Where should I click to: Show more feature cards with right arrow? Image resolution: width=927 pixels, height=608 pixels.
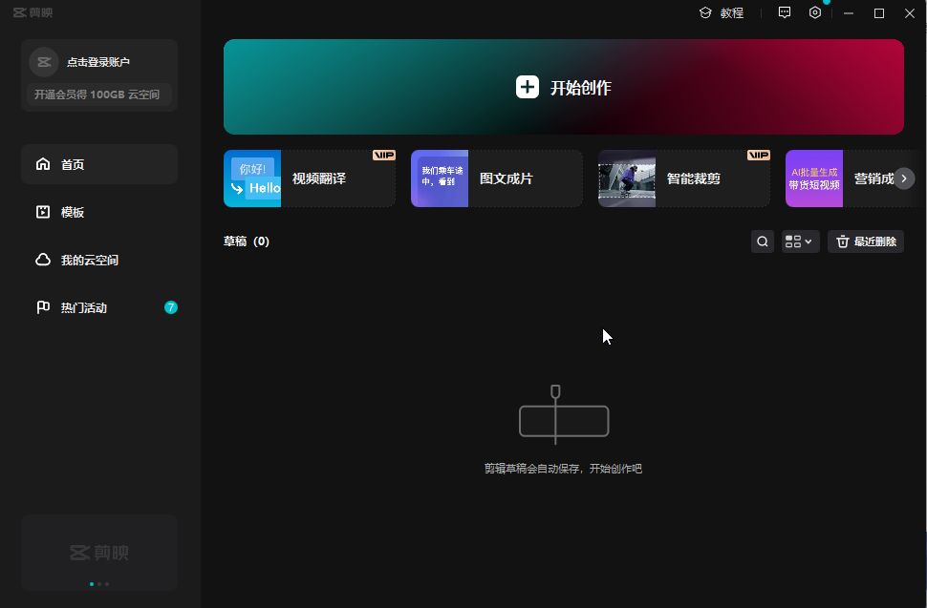[x=904, y=178]
